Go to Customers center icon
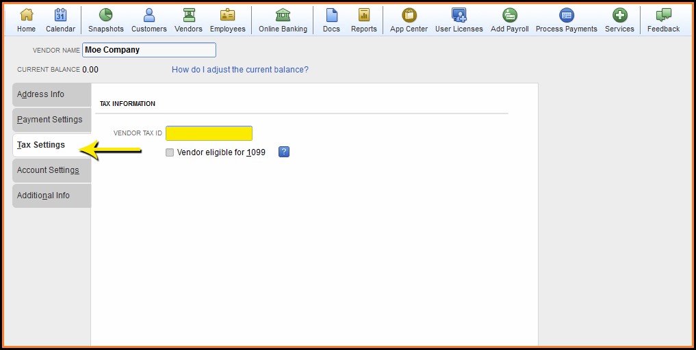Image resolution: width=696 pixels, height=350 pixels. point(149,16)
